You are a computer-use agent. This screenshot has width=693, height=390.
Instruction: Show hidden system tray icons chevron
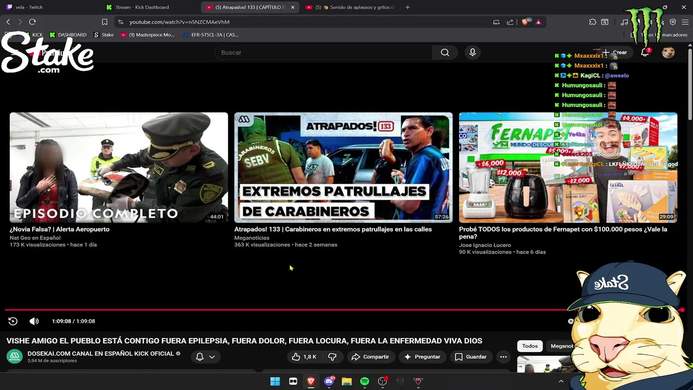click(x=561, y=381)
